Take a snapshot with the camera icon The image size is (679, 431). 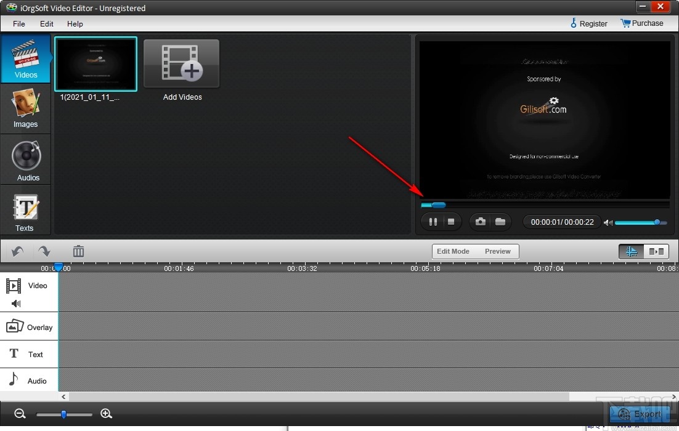(x=480, y=222)
